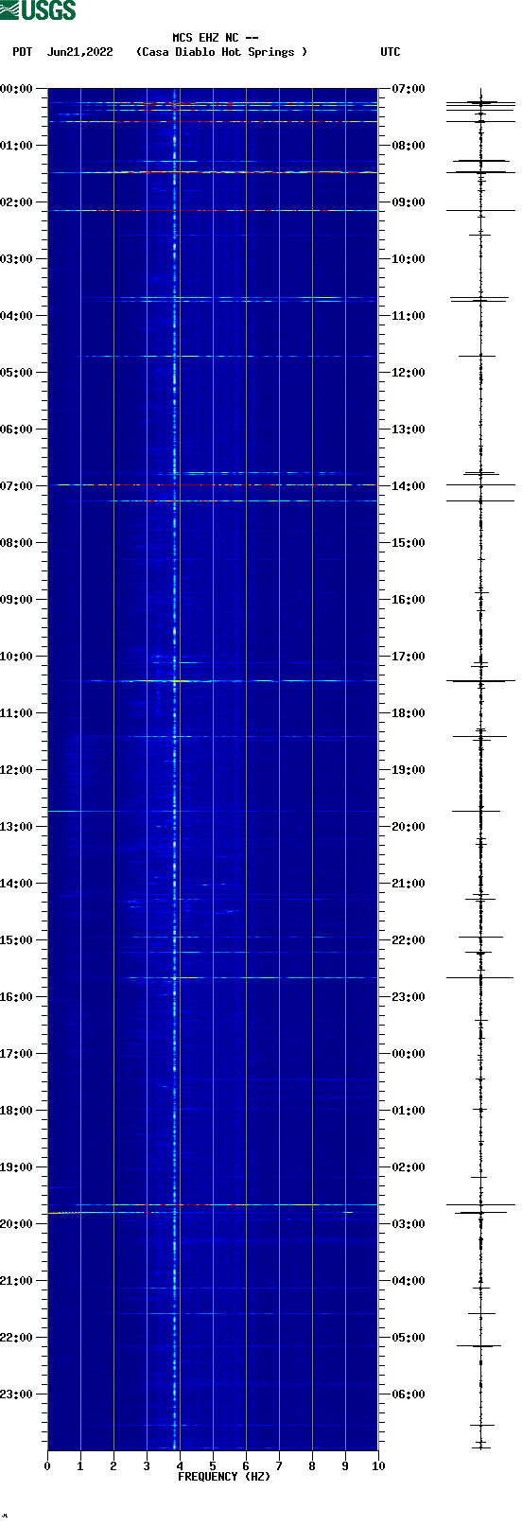
Task: Click the UTC '18:00' time label
Action: pyautogui.click(x=409, y=713)
